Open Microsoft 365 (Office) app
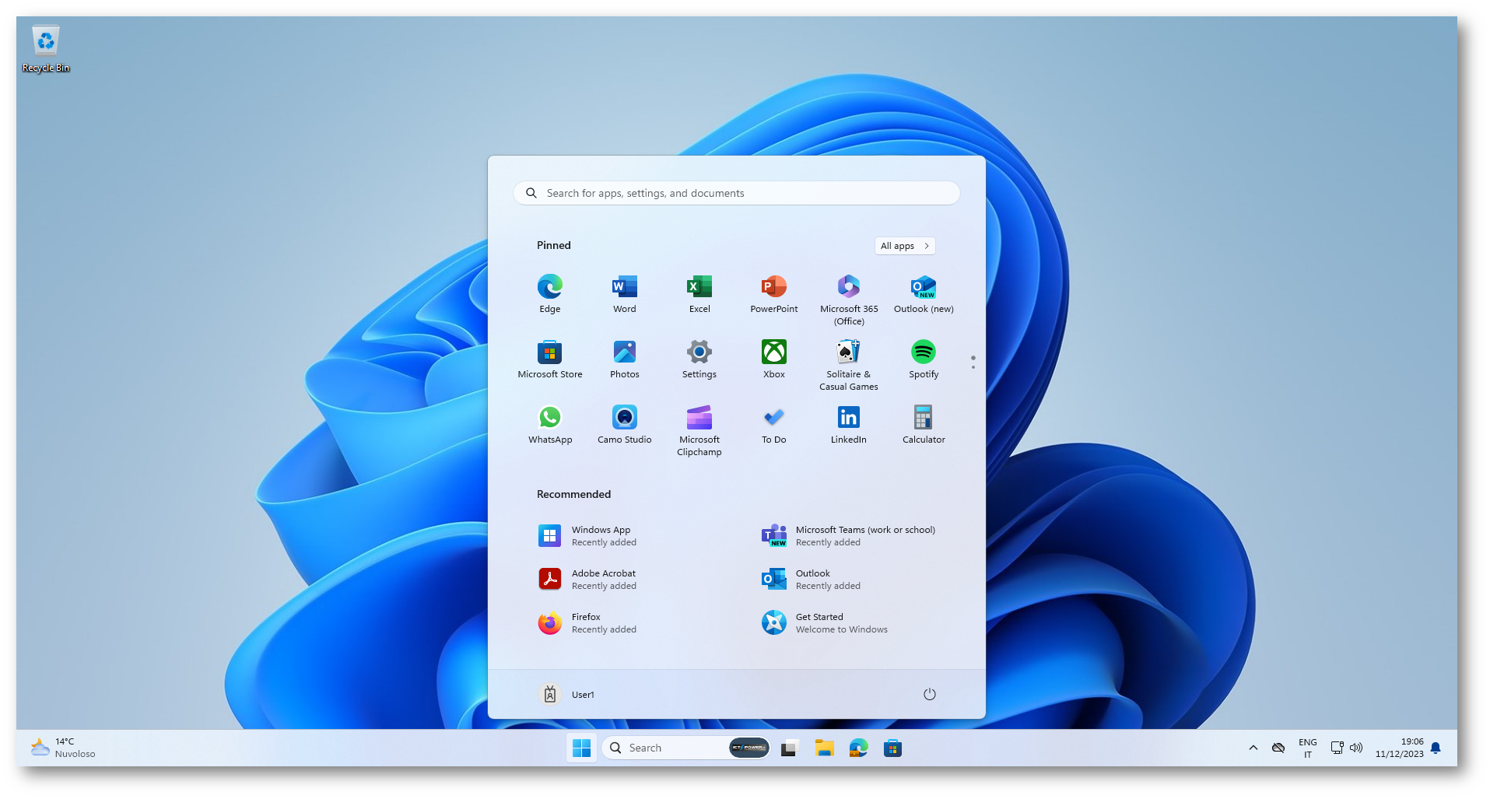 [849, 299]
